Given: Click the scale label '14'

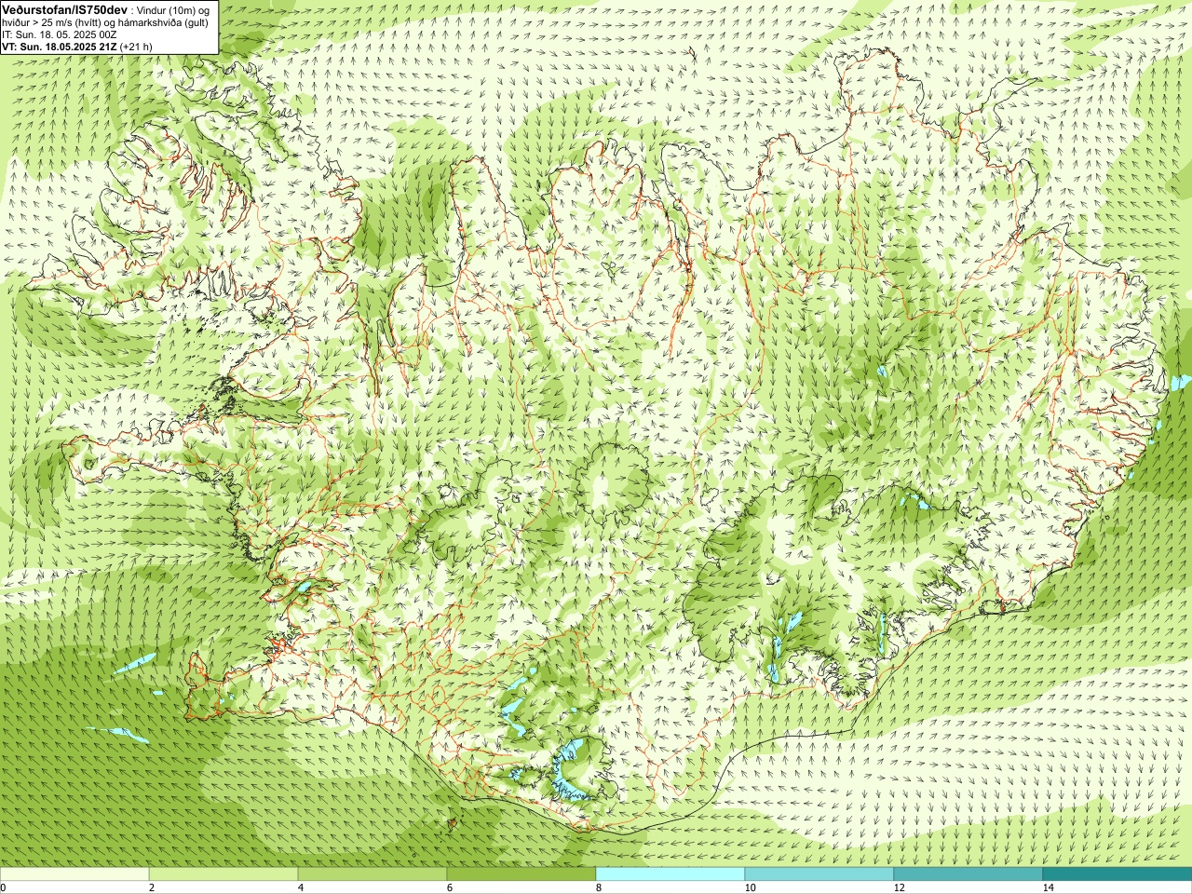Looking at the screenshot, I should pyautogui.click(x=1048, y=887).
